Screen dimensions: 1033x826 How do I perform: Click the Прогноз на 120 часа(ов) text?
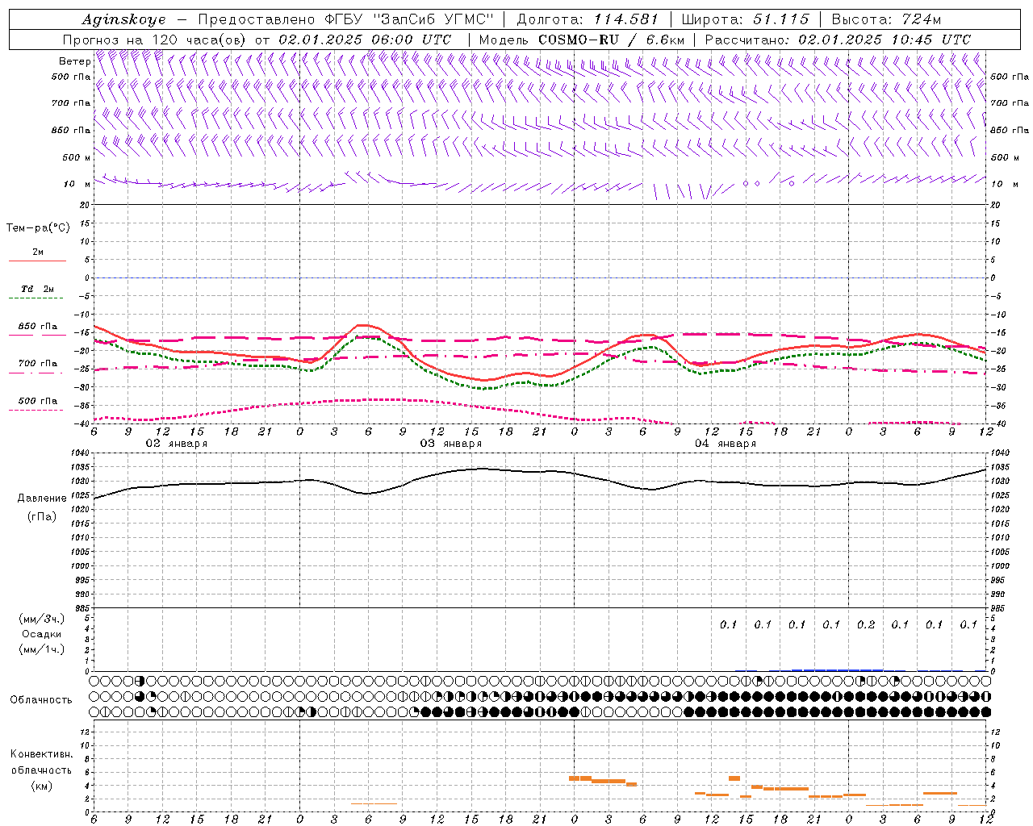pyautogui.click(x=155, y=40)
